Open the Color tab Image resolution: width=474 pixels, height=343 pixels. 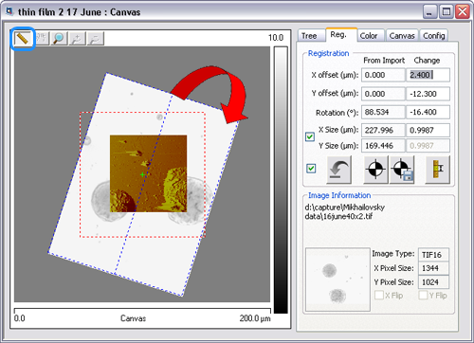[x=370, y=36]
